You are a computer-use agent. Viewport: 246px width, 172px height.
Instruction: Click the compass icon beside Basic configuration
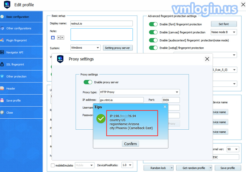tap(2, 17)
